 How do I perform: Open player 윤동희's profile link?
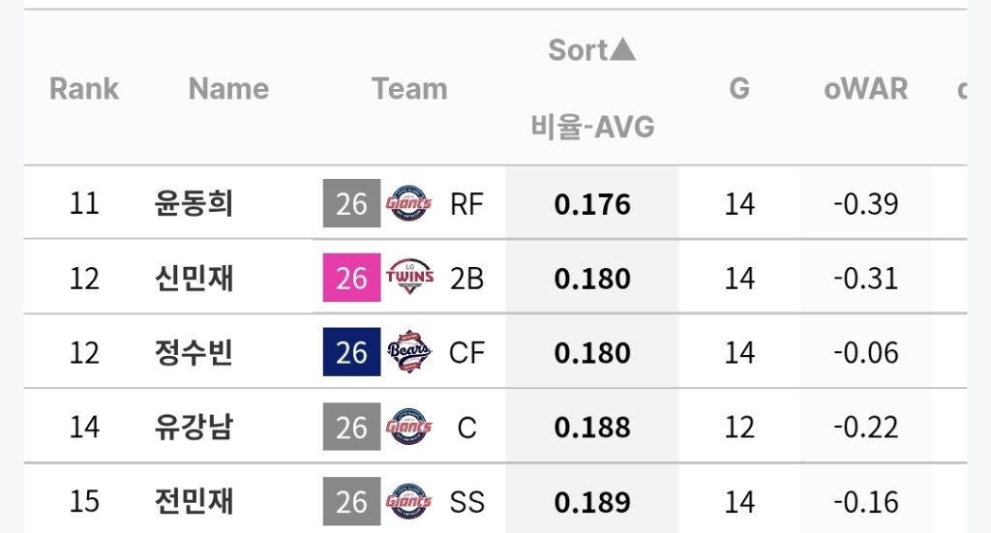[194, 203]
